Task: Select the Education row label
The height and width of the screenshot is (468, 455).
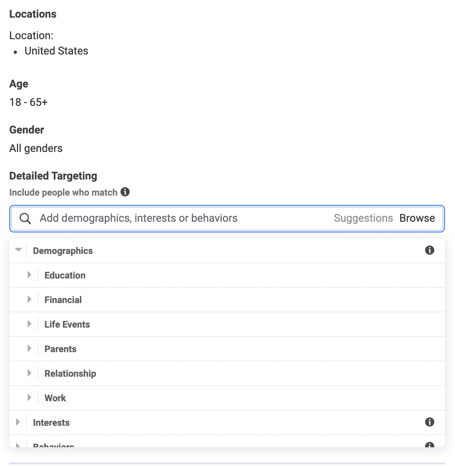Action: (x=65, y=275)
